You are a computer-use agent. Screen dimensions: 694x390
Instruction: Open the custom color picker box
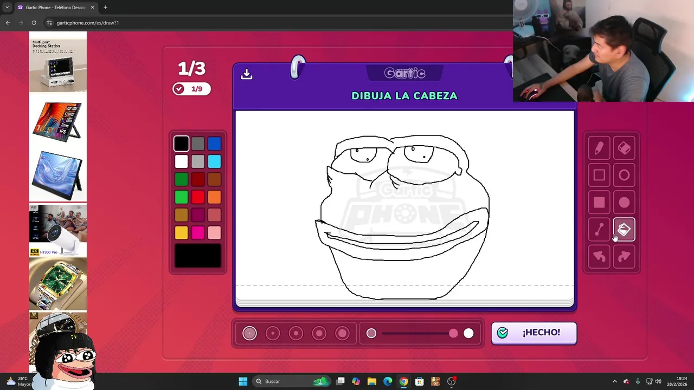tap(198, 256)
